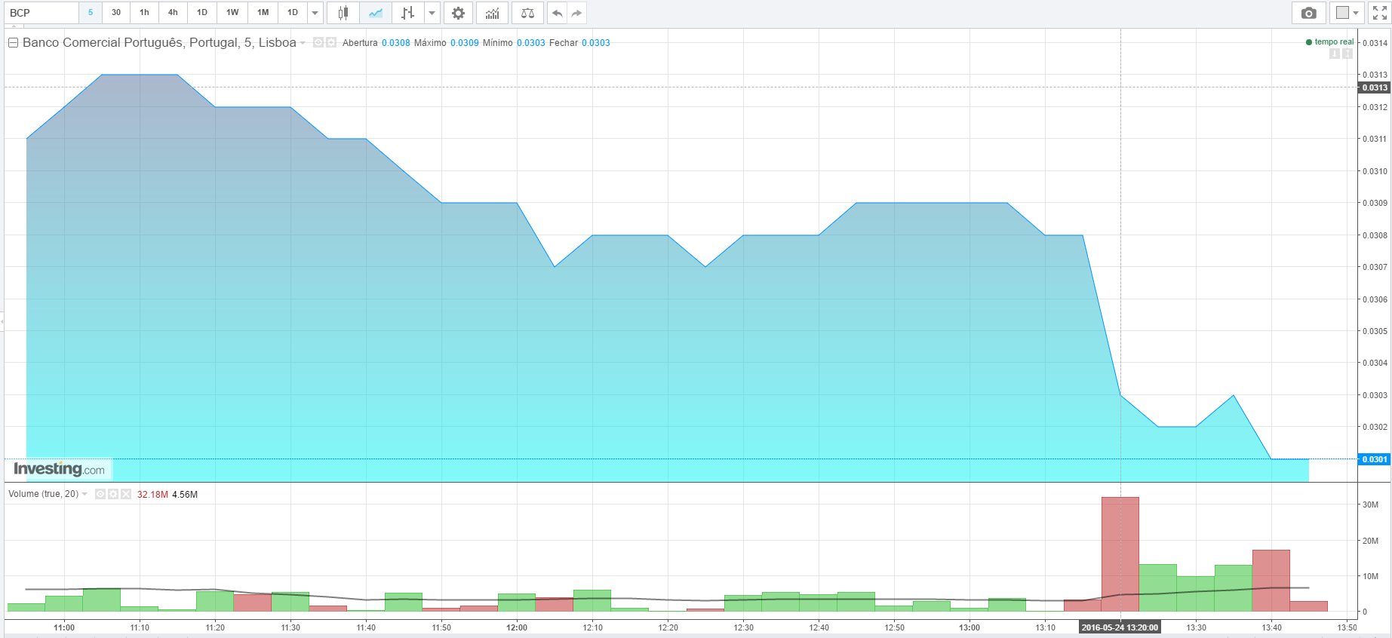
Task: Undo the last chart action
Action: tap(557, 13)
